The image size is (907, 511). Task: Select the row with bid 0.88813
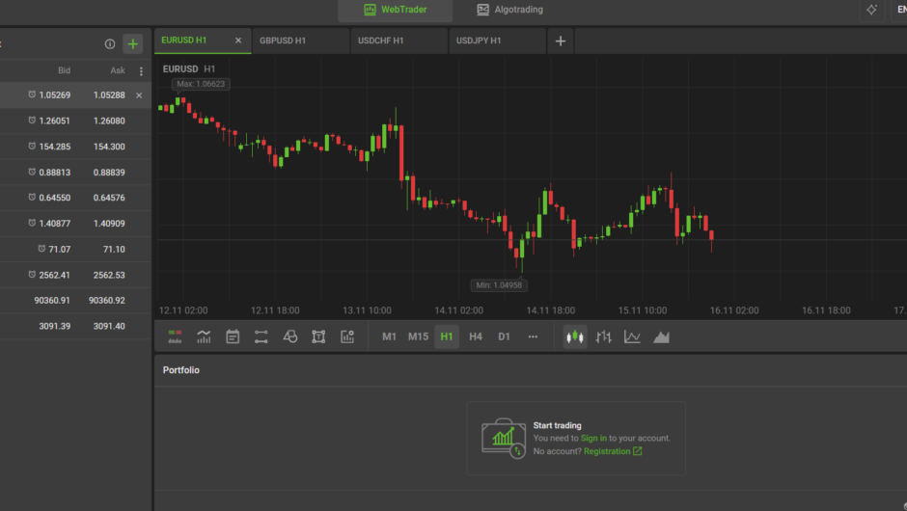[75, 173]
